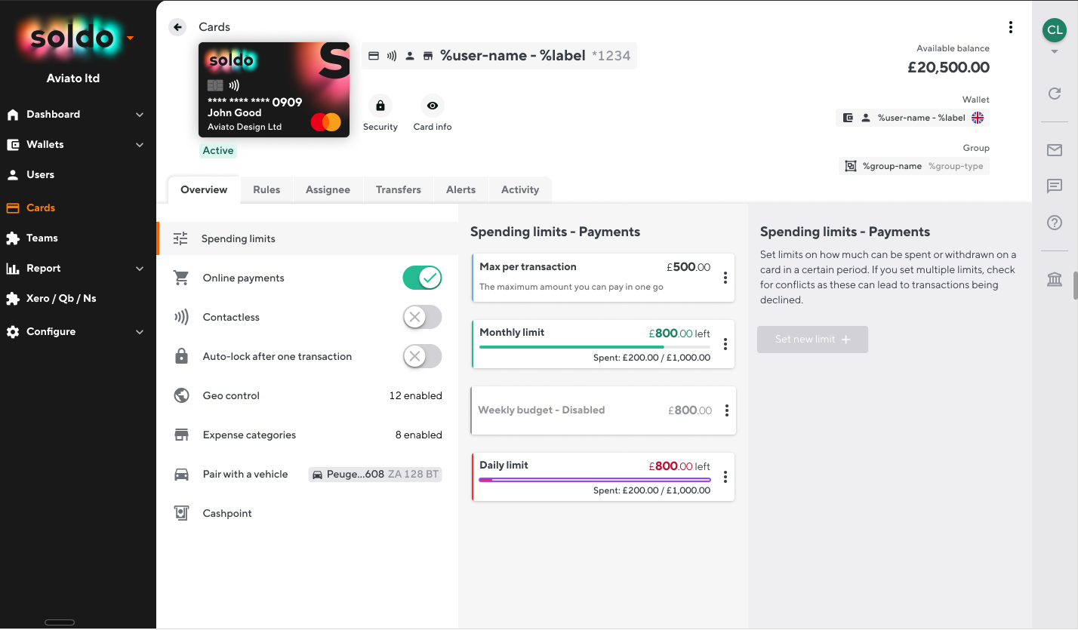Click the Aviato ltd company name
This screenshot has height=630, width=1078.
pos(73,78)
